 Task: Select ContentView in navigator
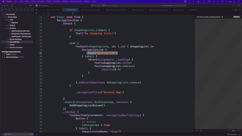click(x=17, y=42)
